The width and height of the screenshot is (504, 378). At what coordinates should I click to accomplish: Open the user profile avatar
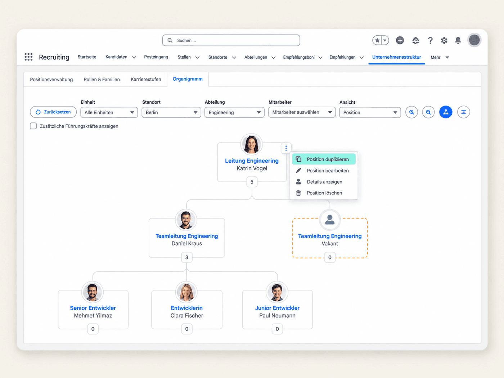tap(474, 40)
